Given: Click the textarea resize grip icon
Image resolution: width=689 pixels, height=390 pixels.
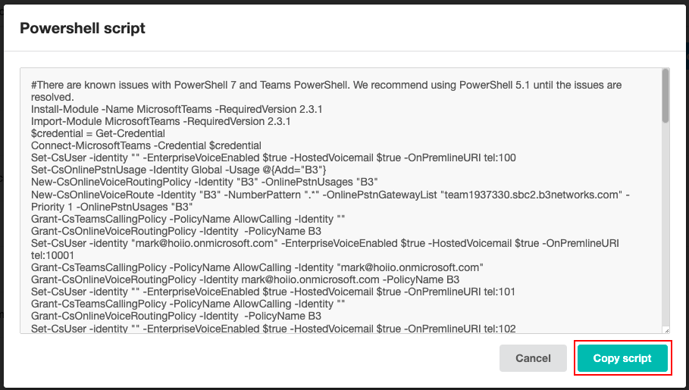Looking at the screenshot, I should pyautogui.click(x=666, y=330).
